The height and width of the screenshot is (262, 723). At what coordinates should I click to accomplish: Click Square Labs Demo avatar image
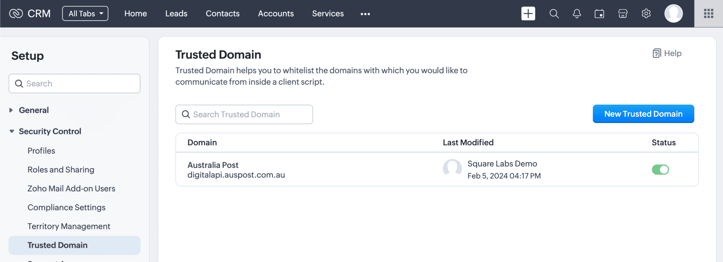[x=452, y=168]
